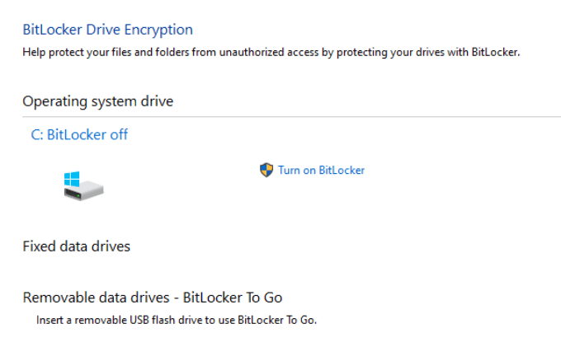This screenshot has width=561, height=361.
Task: Click the Windows logo on the drive icon
Action: click(x=73, y=178)
